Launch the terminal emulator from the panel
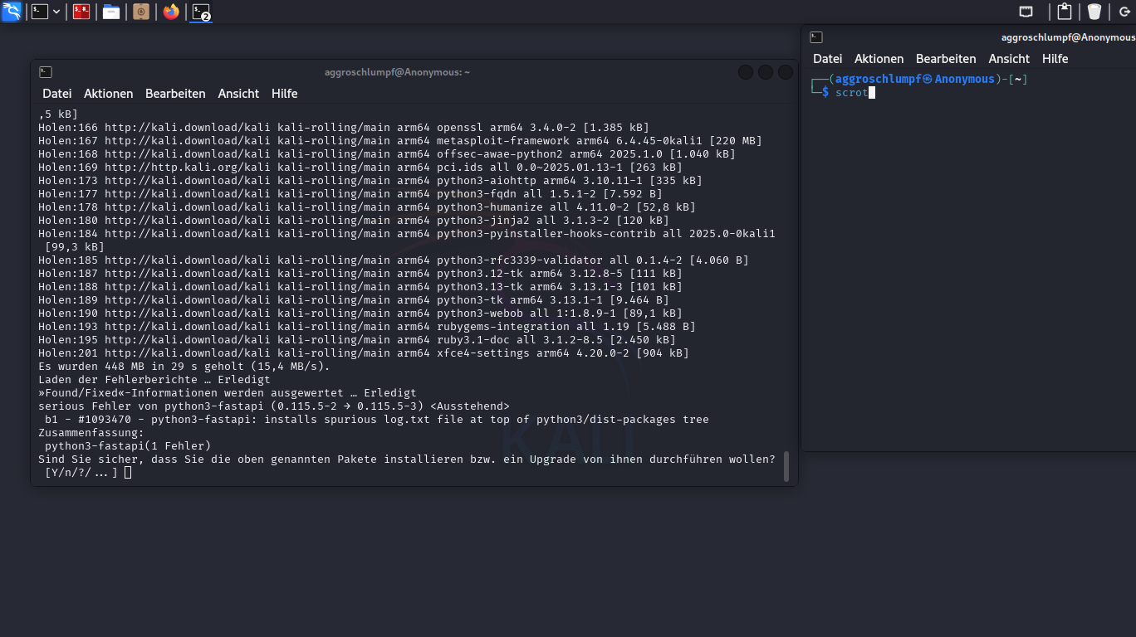The image size is (1136, 637). [39, 12]
